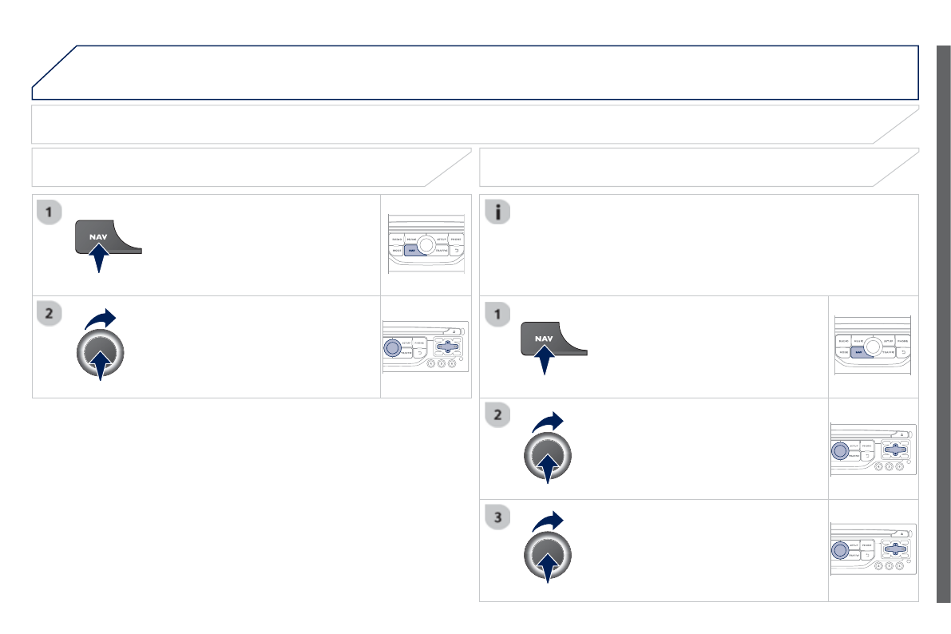Click the rotary knob in left step 2
This screenshot has width=951, height=634.
pos(101,354)
